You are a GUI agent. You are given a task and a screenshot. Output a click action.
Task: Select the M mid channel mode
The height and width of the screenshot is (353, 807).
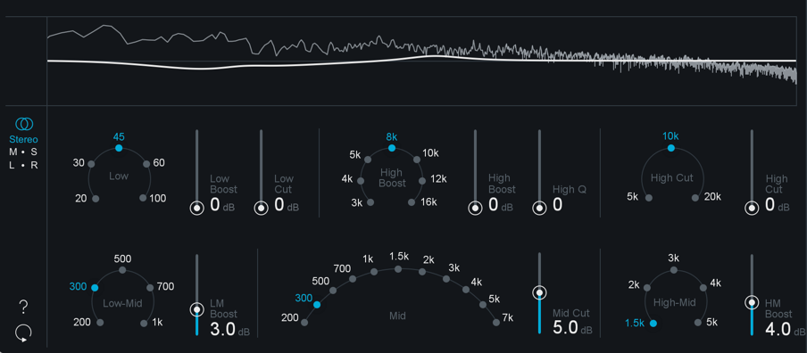12,152
